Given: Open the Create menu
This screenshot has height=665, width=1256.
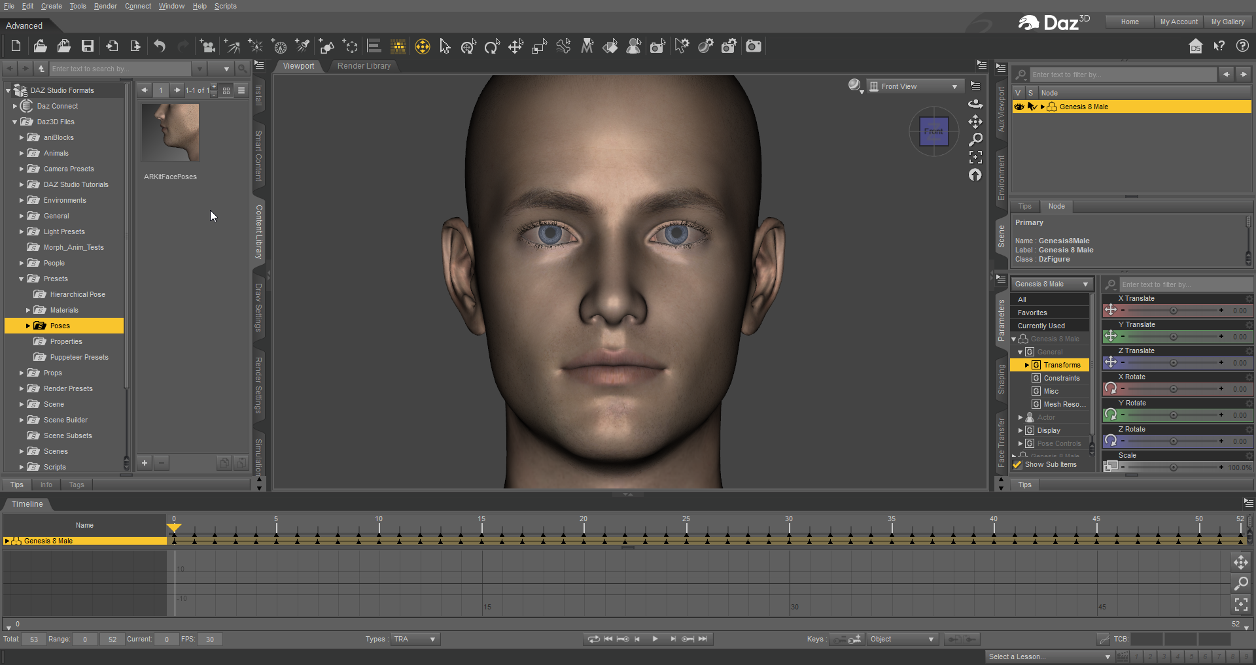Looking at the screenshot, I should [x=52, y=6].
